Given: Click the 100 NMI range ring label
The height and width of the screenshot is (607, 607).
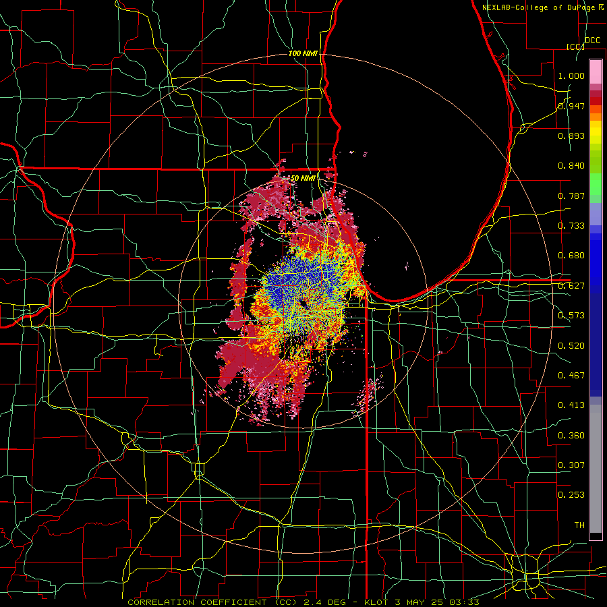Looking at the screenshot, I should [303, 53].
